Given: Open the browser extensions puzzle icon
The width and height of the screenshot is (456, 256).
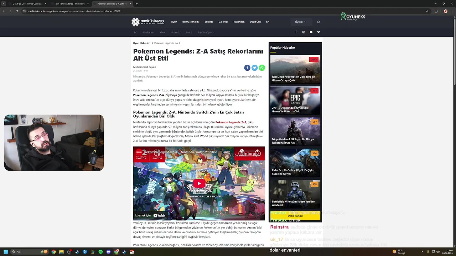Looking at the screenshot, I should 436,11.
